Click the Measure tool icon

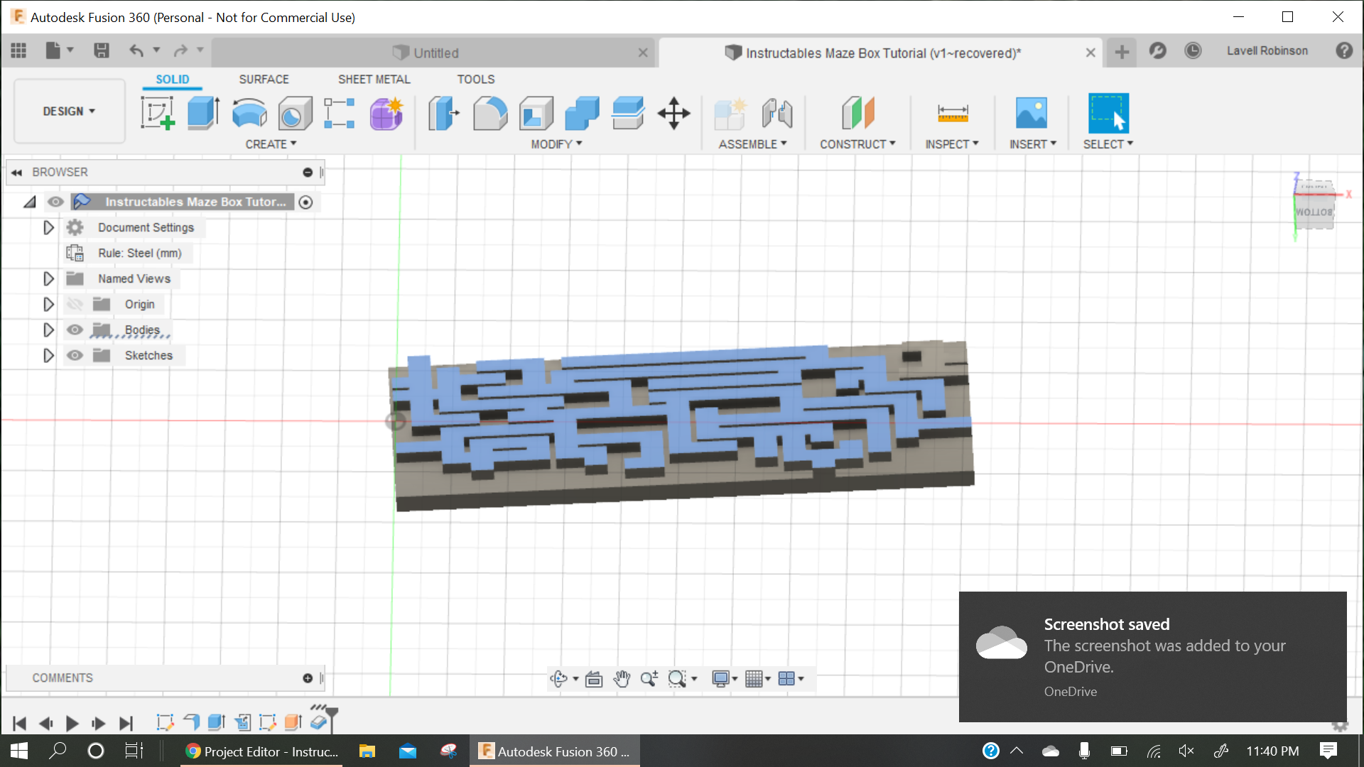[953, 113]
